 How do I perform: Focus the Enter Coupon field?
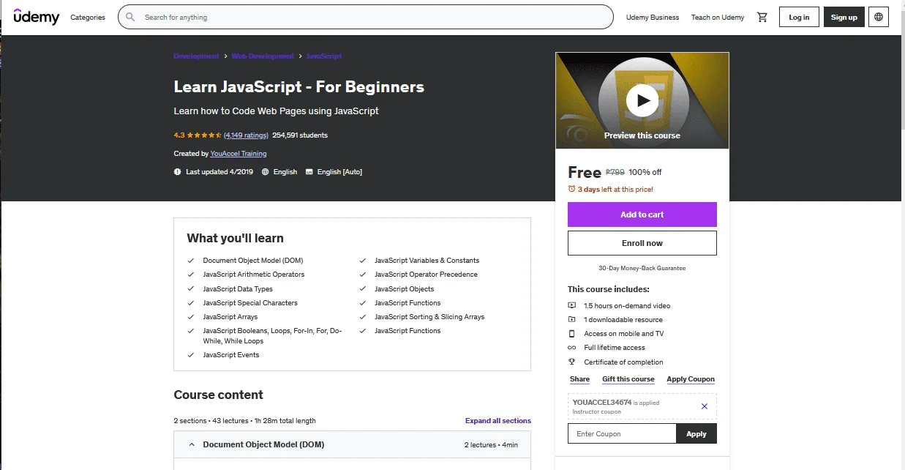point(622,433)
